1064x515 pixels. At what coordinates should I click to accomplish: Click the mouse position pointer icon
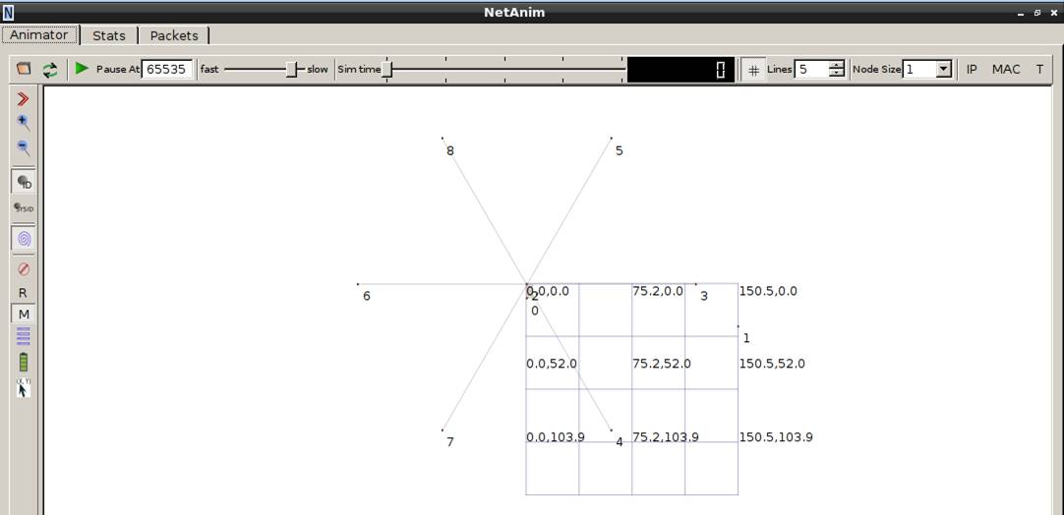point(24,388)
